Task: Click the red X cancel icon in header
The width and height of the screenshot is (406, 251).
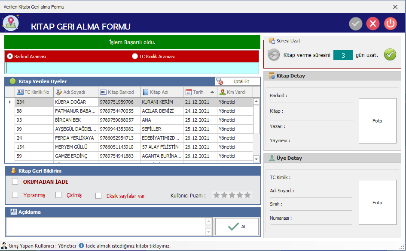Action: (x=373, y=24)
